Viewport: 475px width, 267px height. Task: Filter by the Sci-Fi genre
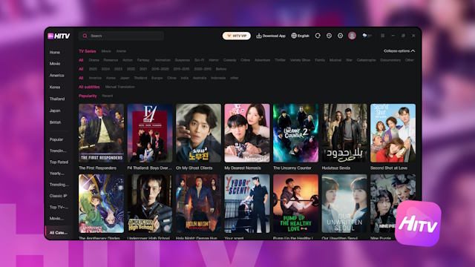click(199, 60)
